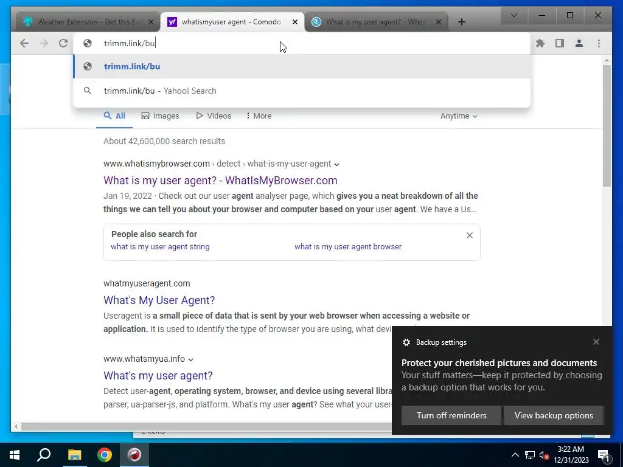Open the taskbar search magnifier
This screenshot has height=467, width=623.
(44, 455)
